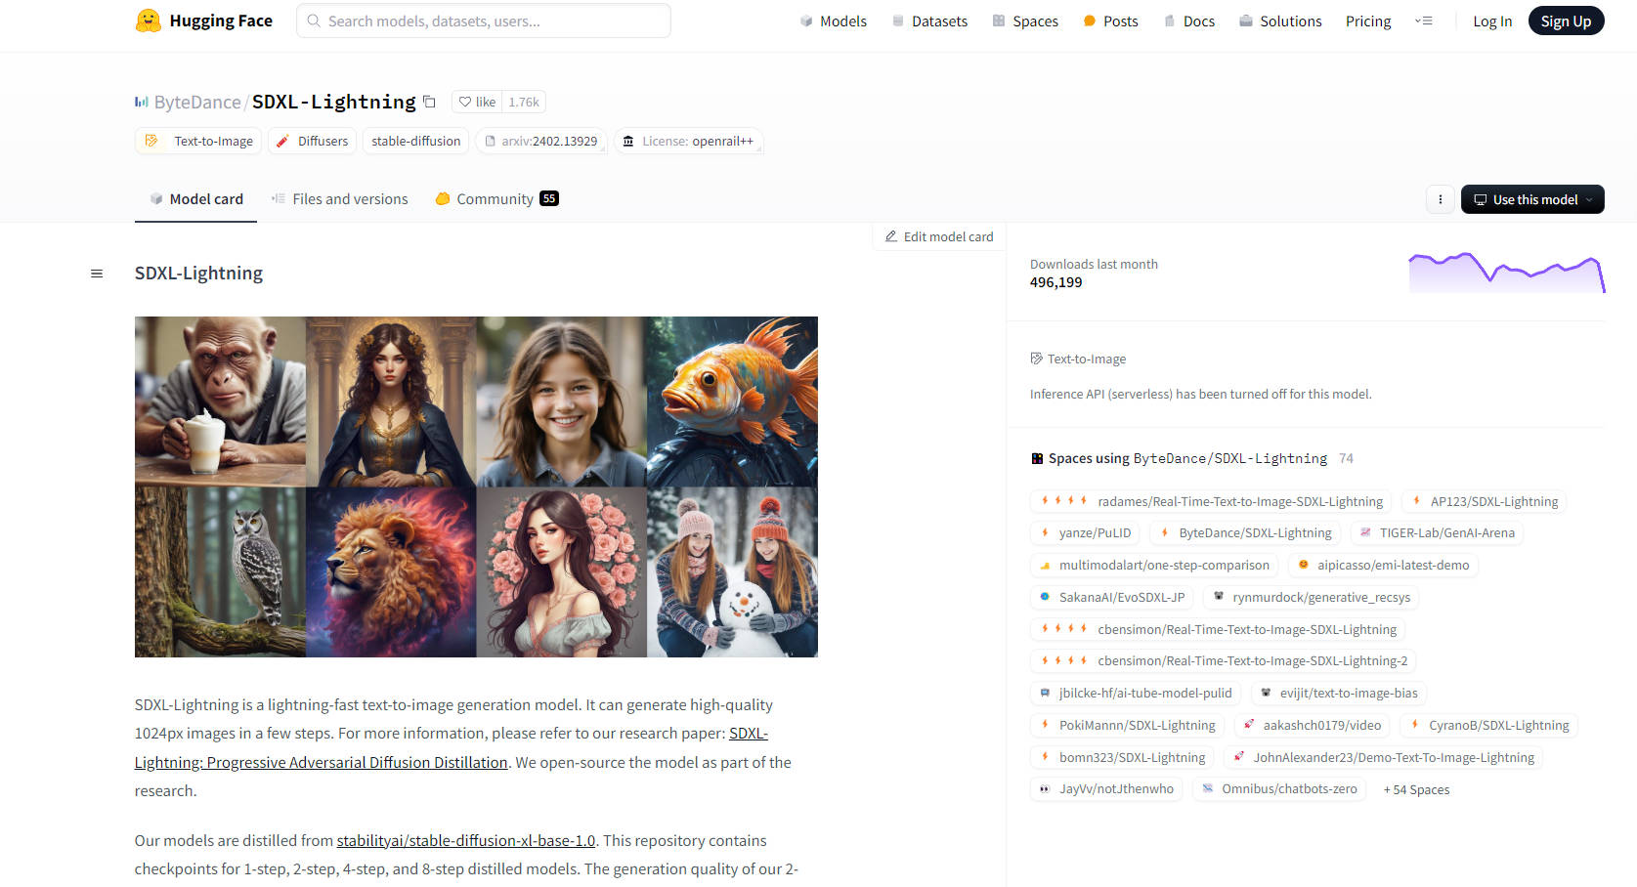
Task: Show the additional 54 Spaces
Action: [1416, 790]
